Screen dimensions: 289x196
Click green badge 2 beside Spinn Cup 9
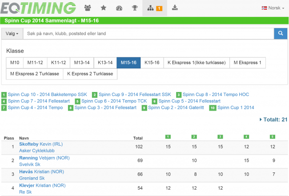[x=95, y=95]
